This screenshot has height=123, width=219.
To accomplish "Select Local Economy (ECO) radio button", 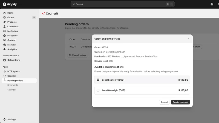I will pos(98,80).
